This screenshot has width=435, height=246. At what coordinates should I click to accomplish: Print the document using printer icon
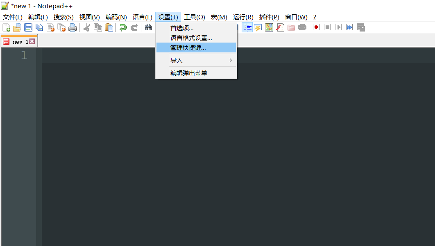(x=72, y=27)
